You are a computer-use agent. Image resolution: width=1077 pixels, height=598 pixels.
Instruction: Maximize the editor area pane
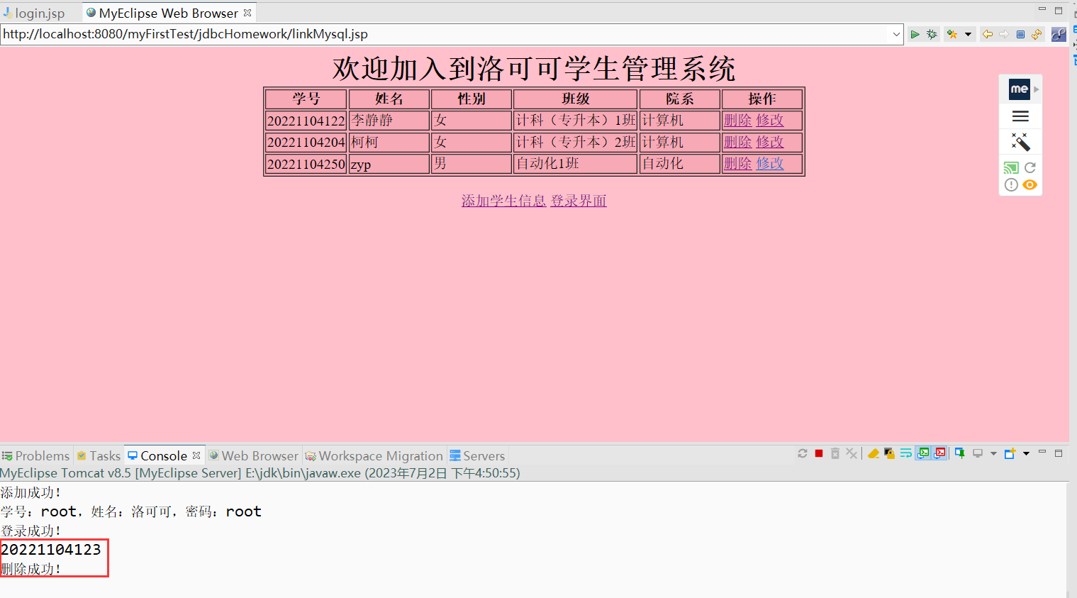[1059, 11]
